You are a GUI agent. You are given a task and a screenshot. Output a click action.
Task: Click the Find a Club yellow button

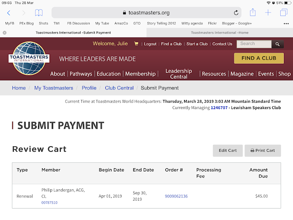pos(259,58)
